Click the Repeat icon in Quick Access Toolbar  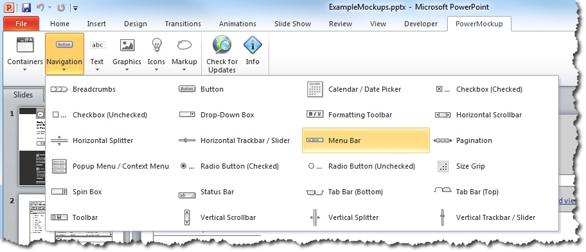(x=61, y=7)
